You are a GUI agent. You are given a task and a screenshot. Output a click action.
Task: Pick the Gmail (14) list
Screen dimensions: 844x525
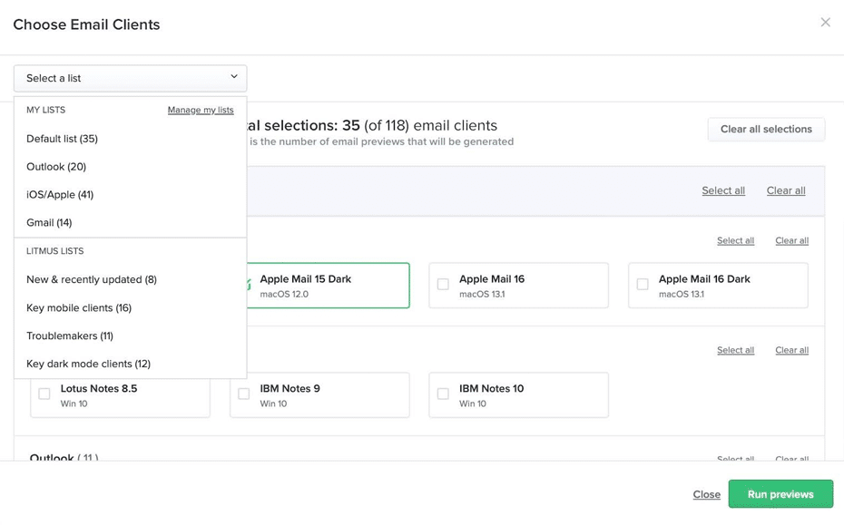click(49, 222)
